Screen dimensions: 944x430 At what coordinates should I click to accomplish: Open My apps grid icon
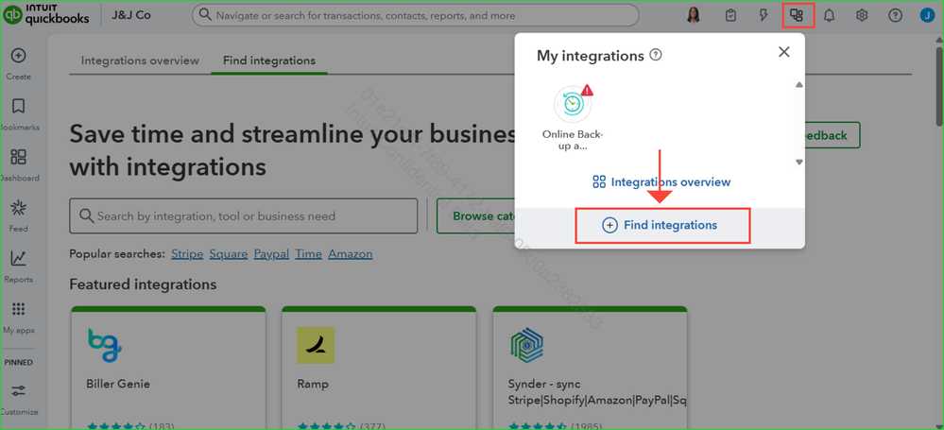[x=19, y=310]
